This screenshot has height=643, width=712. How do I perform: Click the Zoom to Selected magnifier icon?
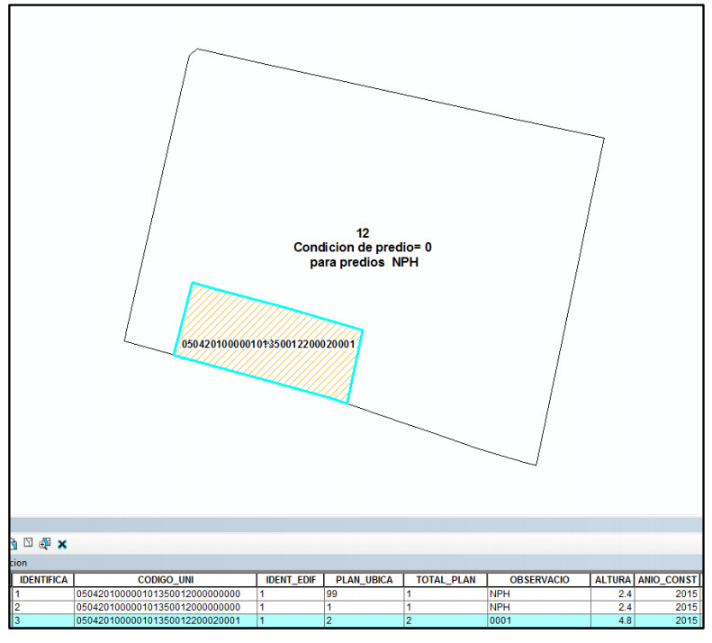pyautogui.click(x=44, y=543)
